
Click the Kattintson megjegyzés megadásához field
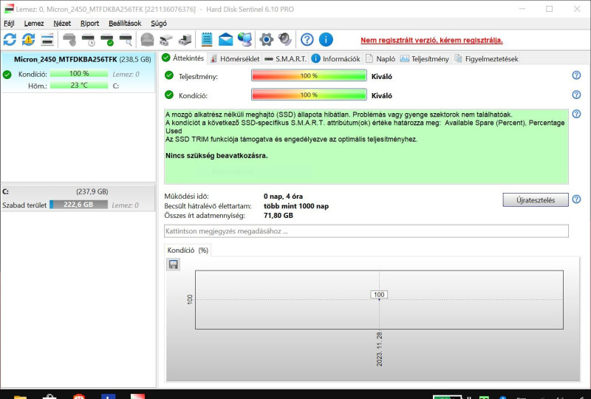click(366, 231)
